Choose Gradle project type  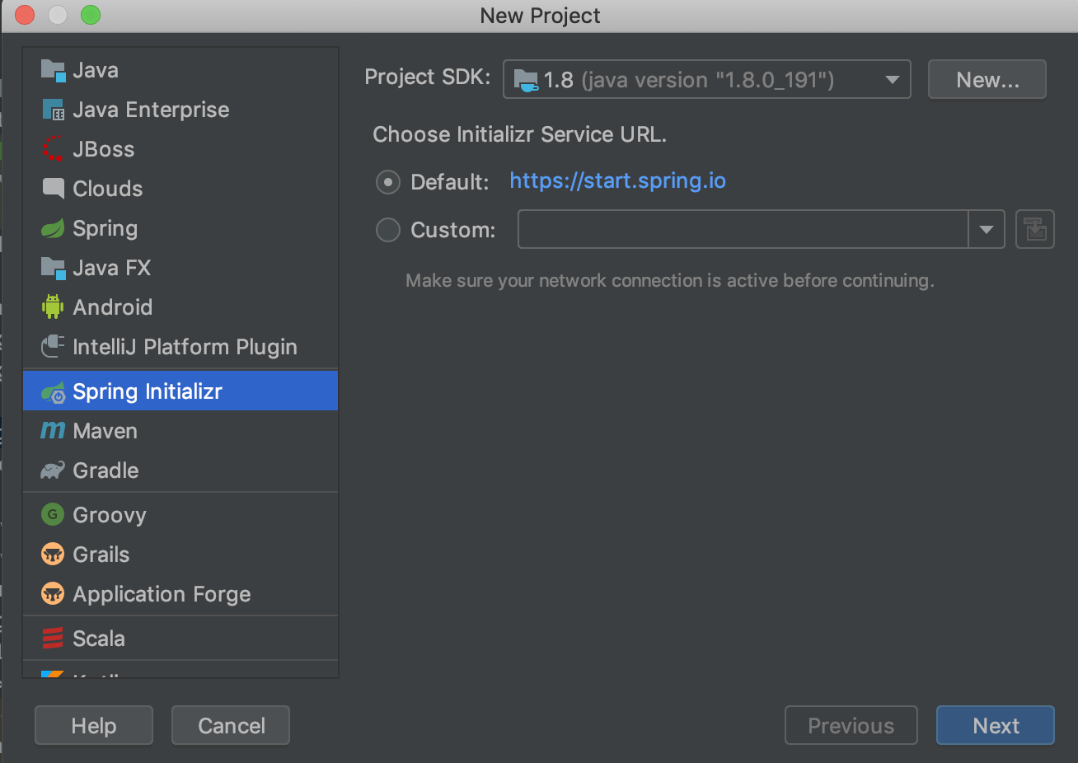pos(180,470)
